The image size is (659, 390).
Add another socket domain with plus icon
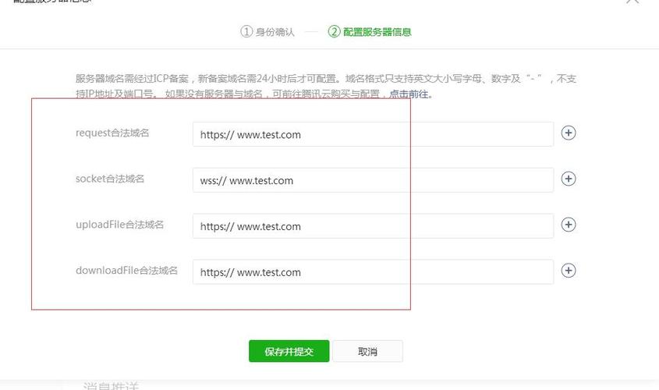(569, 179)
